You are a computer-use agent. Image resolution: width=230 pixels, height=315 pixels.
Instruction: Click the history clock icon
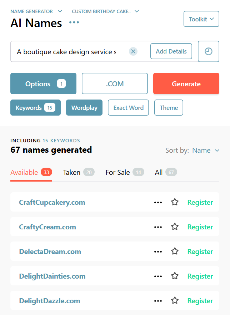click(208, 51)
